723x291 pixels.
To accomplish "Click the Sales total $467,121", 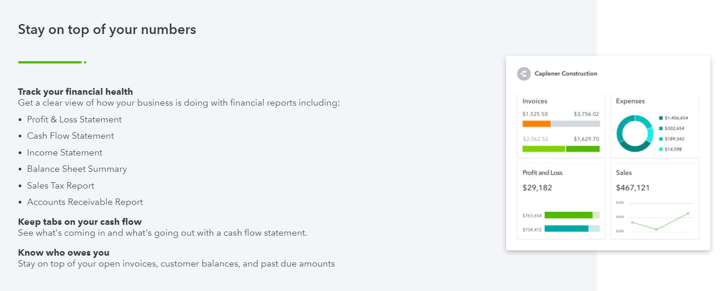I will pyautogui.click(x=633, y=188).
